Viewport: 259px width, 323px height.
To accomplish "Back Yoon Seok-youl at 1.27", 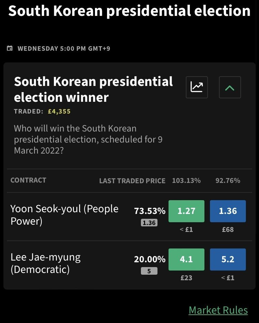I will [x=186, y=211].
